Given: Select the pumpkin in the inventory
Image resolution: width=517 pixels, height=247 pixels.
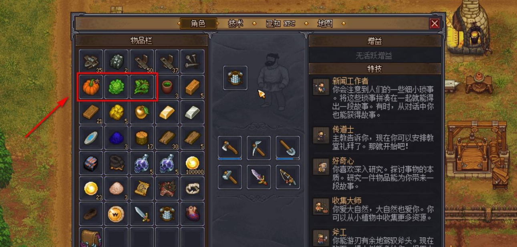Looking at the screenshot, I should [91, 87].
